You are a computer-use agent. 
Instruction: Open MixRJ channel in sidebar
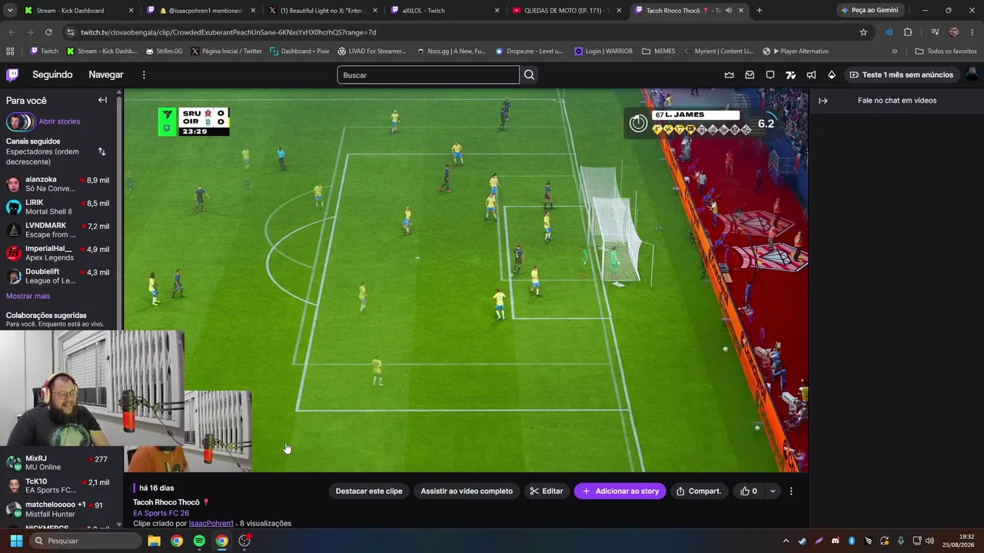tap(58, 462)
